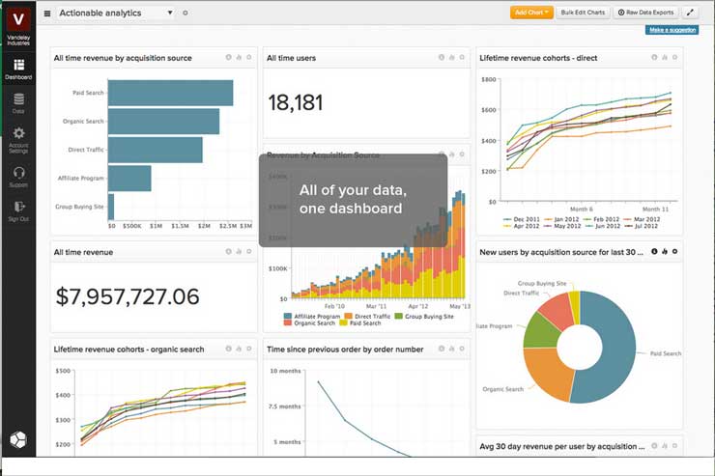Show info for the All time revenue card

click(228, 251)
